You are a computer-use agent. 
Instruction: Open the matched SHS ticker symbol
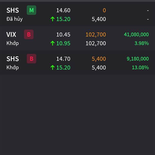click(13, 59)
